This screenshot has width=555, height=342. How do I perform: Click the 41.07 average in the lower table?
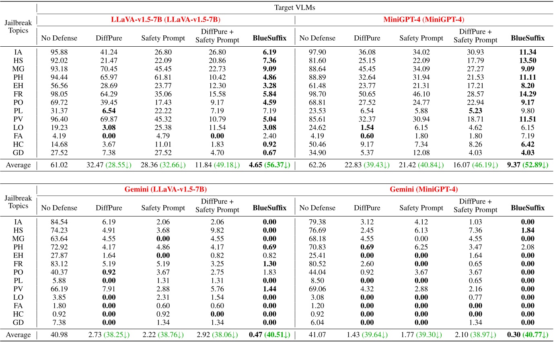click(318, 335)
